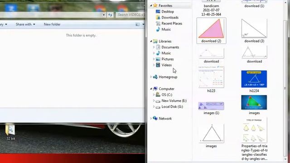
Task: Click the Computer icon in navigation pane
Action: click(x=155, y=89)
